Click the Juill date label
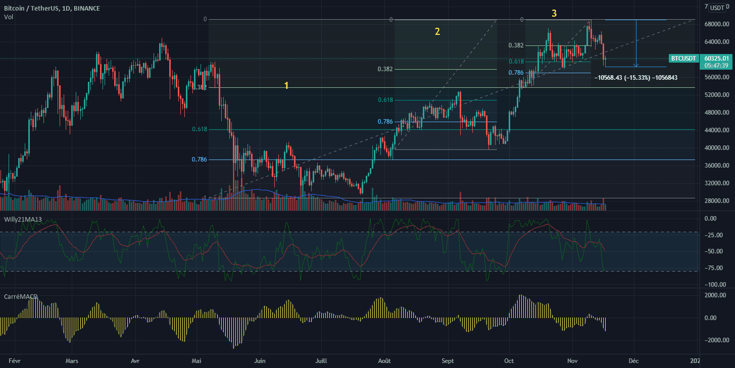 321,361
